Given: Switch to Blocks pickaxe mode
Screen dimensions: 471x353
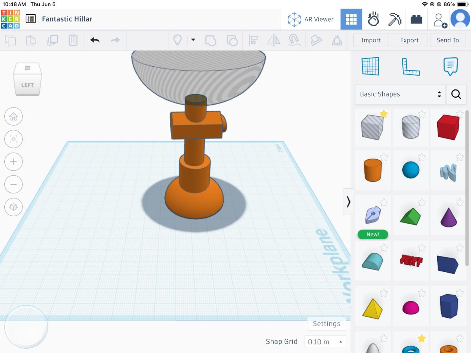Looking at the screenshot, I should tap(394, 19).
